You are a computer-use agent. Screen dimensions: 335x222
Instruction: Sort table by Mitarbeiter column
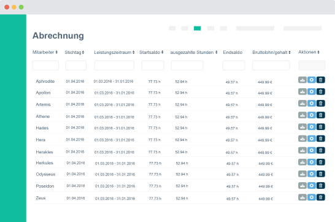pyautogui.click(x=45, y=52)
